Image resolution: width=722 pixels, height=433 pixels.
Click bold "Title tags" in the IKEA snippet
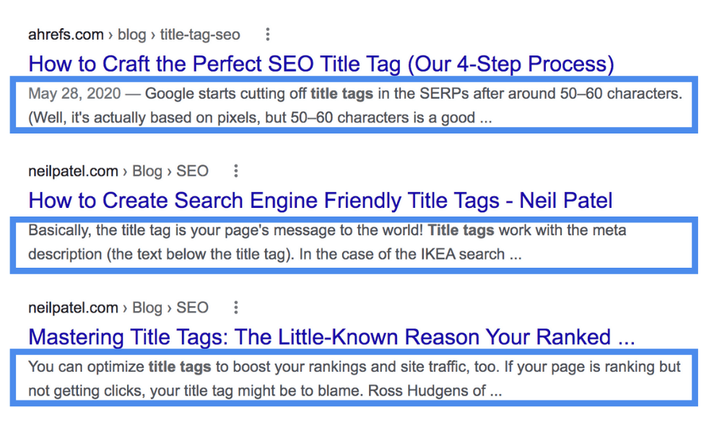click(x=461, y=231)
